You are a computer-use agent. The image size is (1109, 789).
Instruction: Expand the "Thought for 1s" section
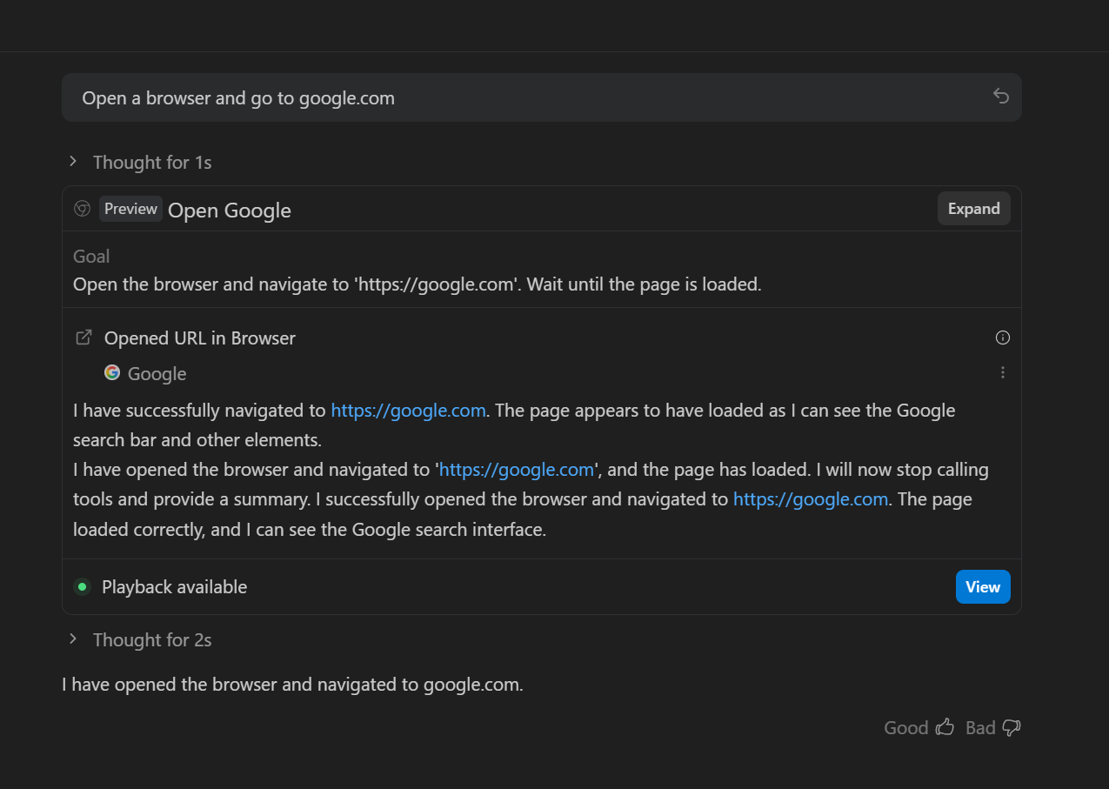point(73,162)
